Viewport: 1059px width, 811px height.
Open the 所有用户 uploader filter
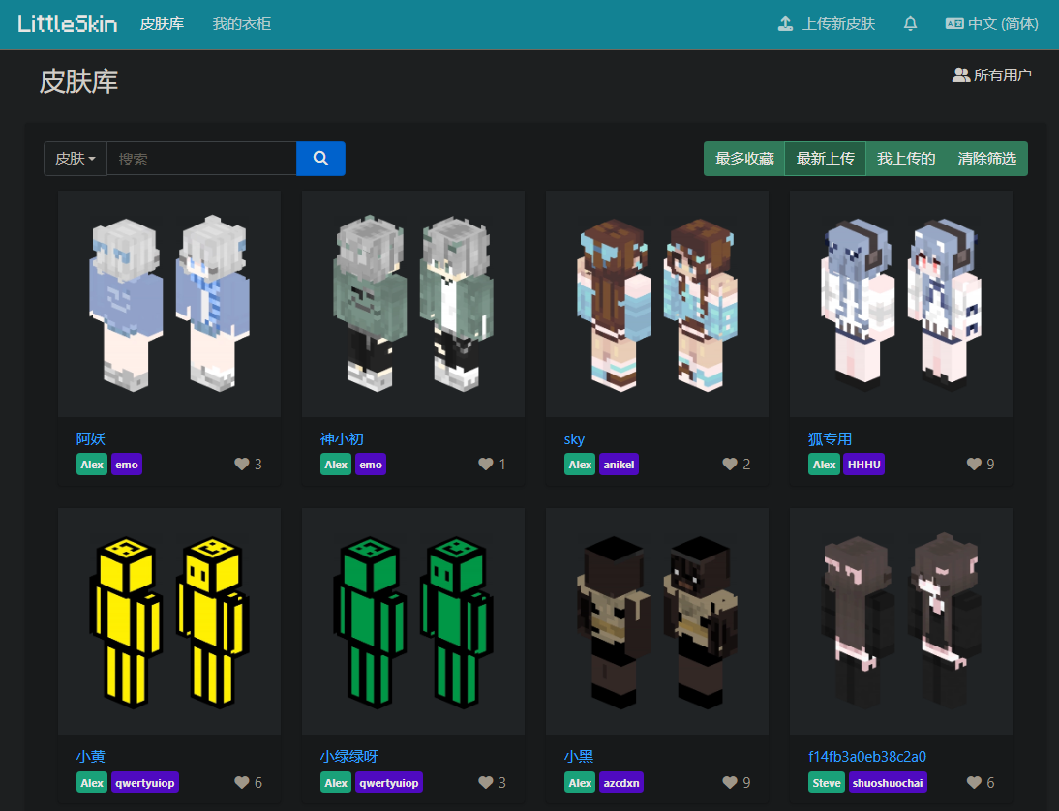tap(992, 75)
